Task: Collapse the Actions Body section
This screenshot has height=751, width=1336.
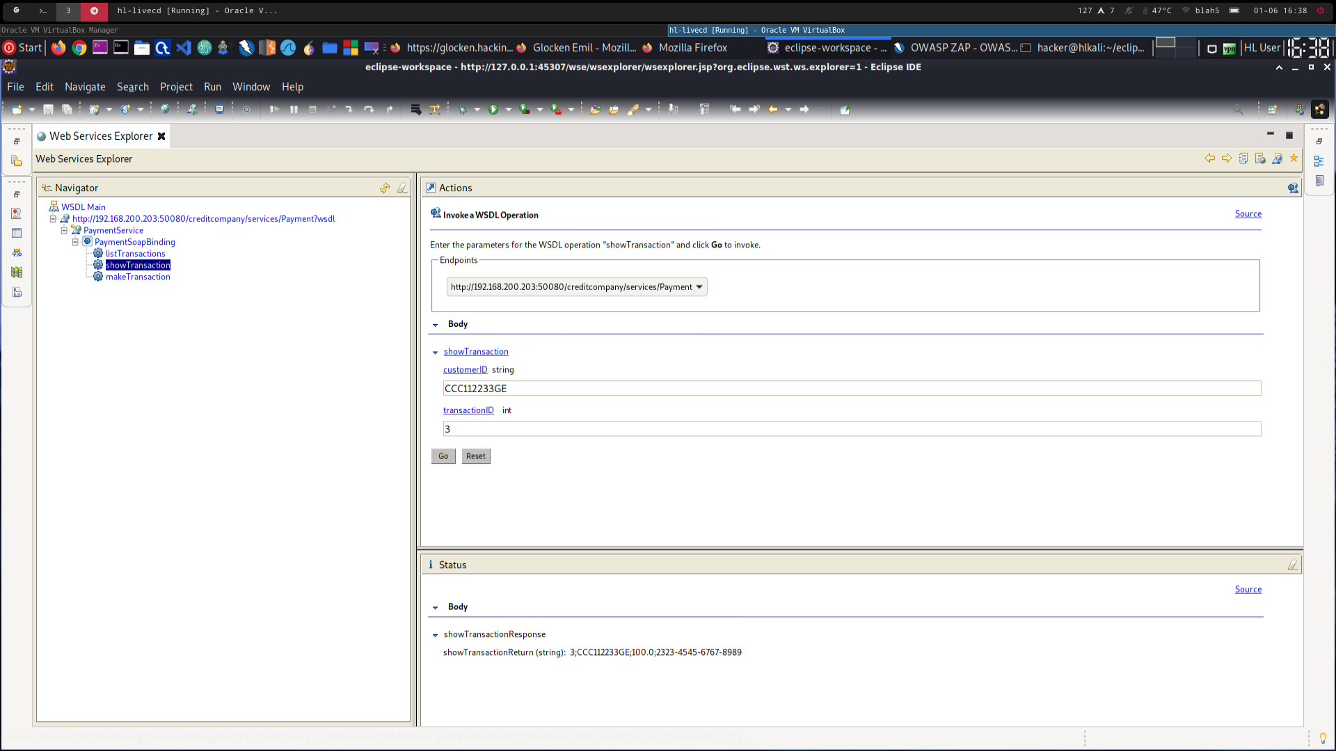Action: (x=436, y=325)
